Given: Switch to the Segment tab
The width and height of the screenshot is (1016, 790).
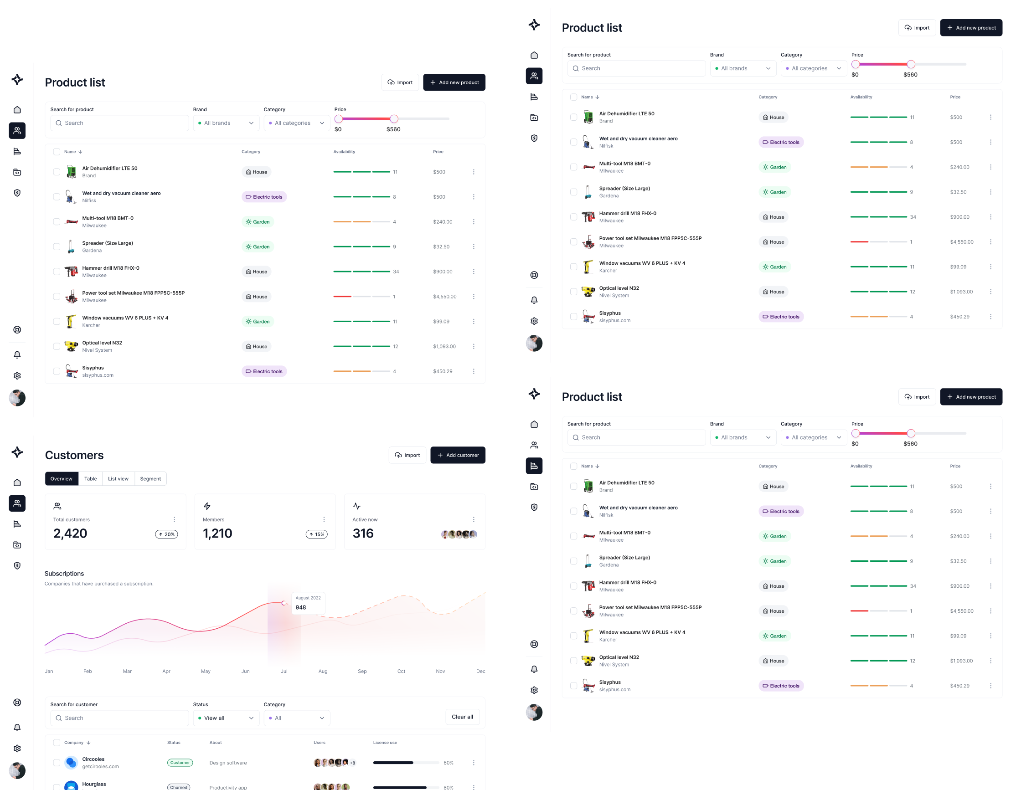Looking at the screenshot, I should pyautogui.click(x=150, y=478).
